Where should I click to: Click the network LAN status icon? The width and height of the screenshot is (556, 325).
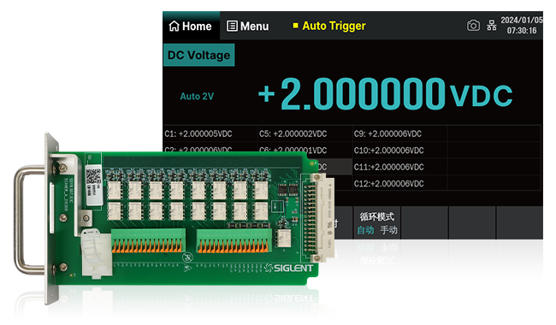click(x=492, y=26)
